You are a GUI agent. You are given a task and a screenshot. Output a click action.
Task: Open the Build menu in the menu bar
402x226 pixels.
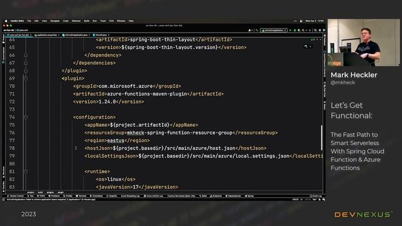point(87,21)
